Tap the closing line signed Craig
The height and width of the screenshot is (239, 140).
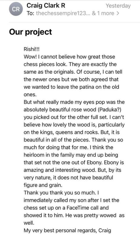pyautogui.click(x=67, y=230)
